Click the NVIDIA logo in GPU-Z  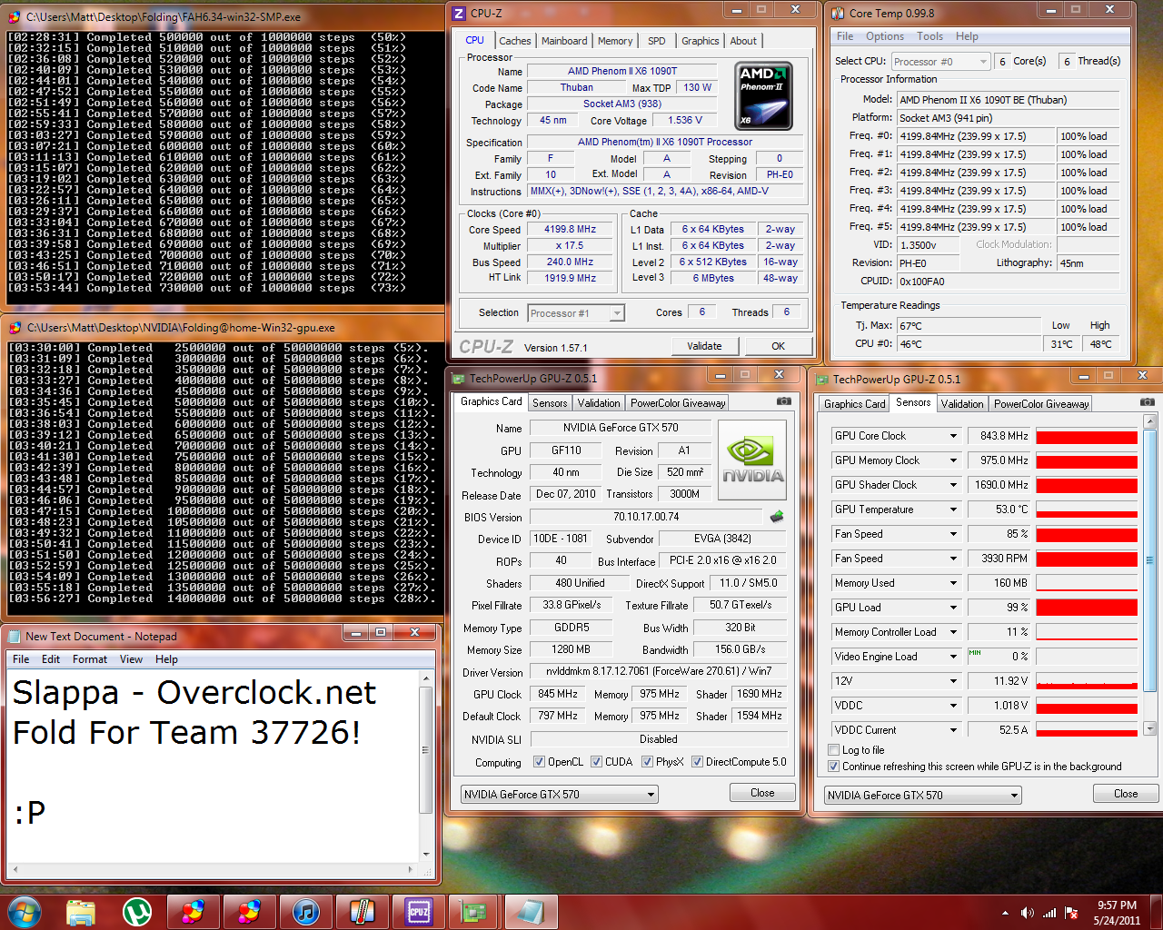pyautogui.click(x=752, y=460)
